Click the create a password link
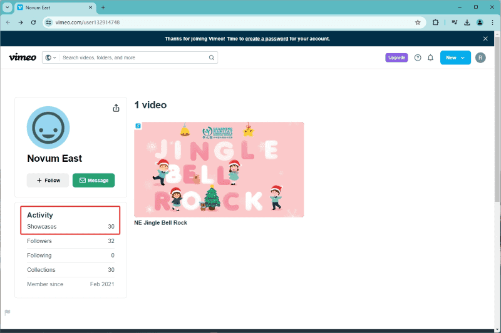The height and width of the screenshot is (333, 501). click(267, 39)
